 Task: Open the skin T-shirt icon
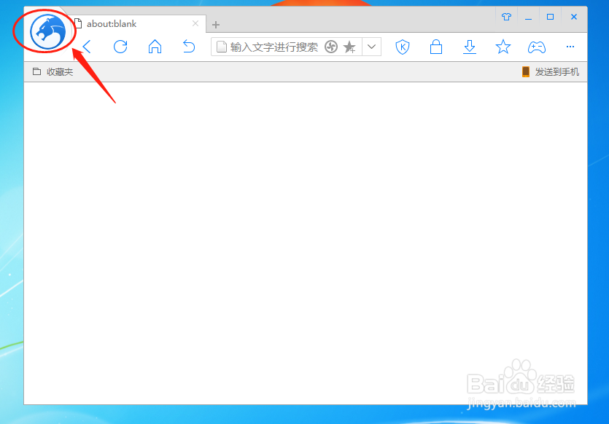pos(506,17)
